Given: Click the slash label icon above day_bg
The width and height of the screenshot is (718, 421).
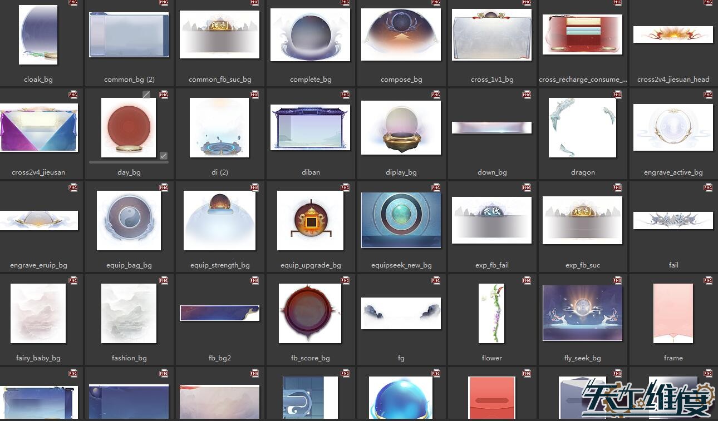Looking at the screenshot, I should coord(146,95).
